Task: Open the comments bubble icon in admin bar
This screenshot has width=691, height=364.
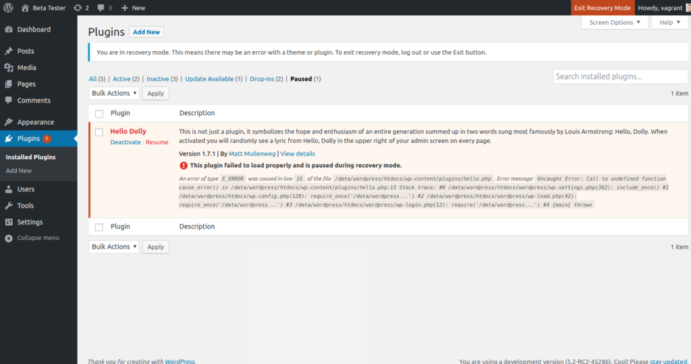Action: (x=101, y=8)
